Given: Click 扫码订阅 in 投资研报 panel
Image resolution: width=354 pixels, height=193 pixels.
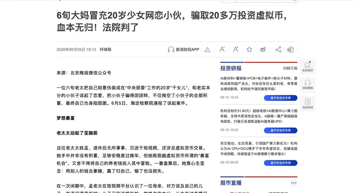Looking at the screenshot, I should tap(290, 68).
